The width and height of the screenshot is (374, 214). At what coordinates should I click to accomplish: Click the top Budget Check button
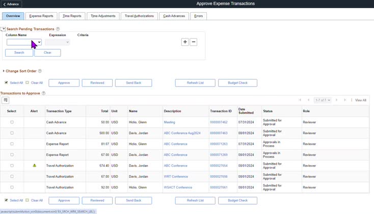click(x=237, y=83)
